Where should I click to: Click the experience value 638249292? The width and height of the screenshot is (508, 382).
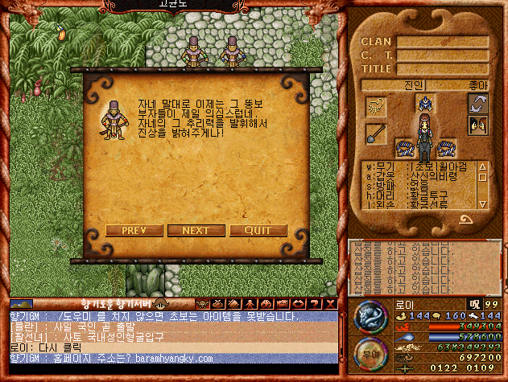click(x=469, y=347)
